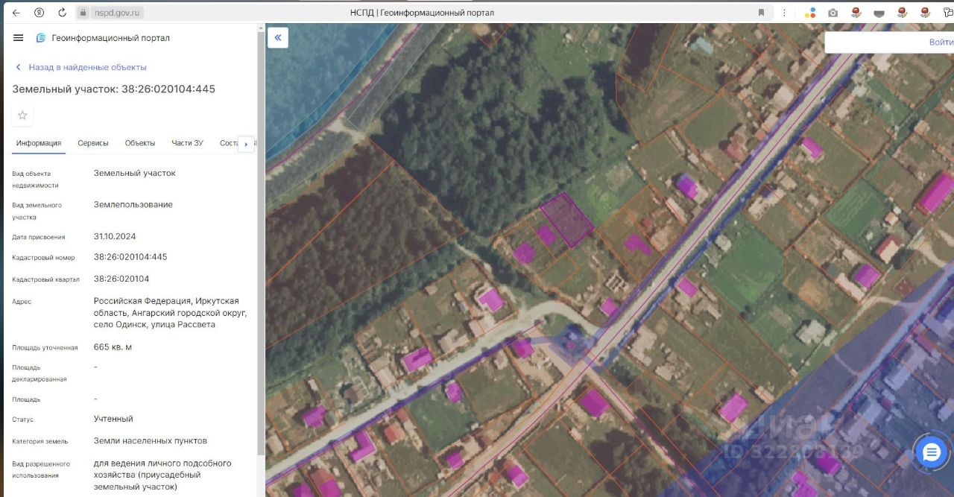Click the value "Земли населенных пунктов"
The width and height of the screenshot is (954, 497).
[151, 440]
